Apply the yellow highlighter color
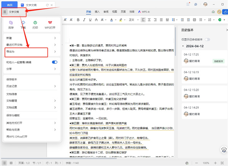The height and width of the screenshot is (166, 228). 121,20
